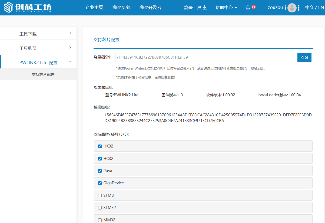Select 支持芯片配置 in the sidebar

[x=43, y=74]
